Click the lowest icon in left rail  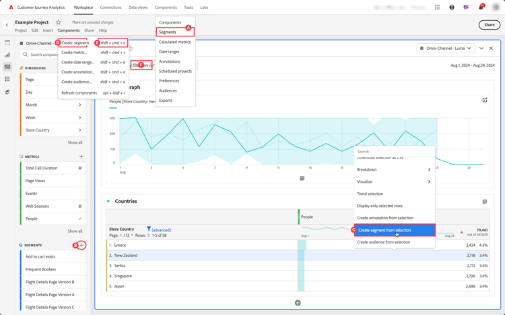point(7,92)
